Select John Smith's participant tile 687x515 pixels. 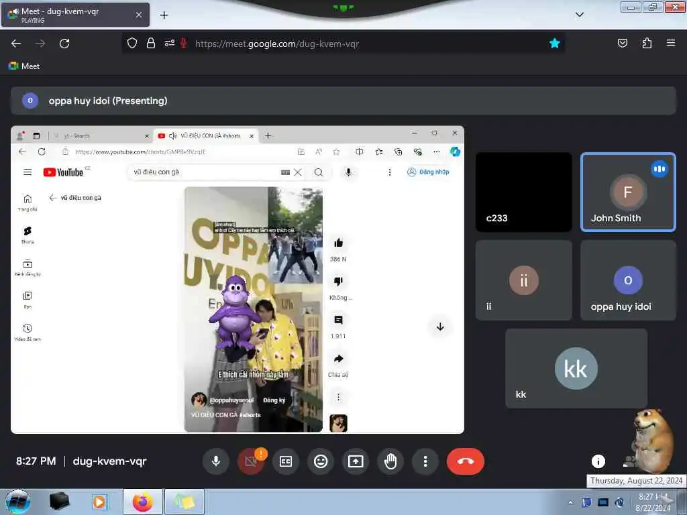(x=628, y=192)
